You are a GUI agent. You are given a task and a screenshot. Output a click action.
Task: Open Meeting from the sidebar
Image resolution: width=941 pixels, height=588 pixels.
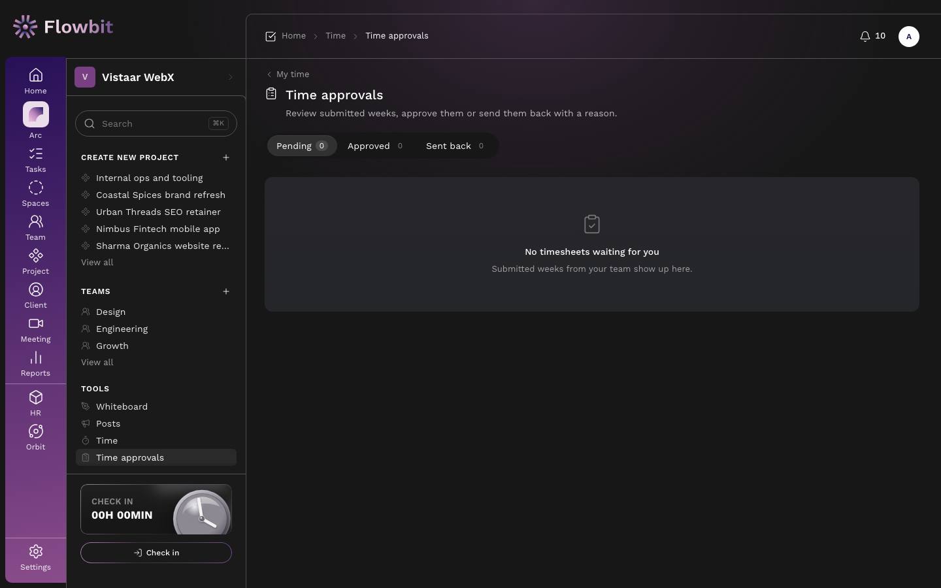coord(35,330)
